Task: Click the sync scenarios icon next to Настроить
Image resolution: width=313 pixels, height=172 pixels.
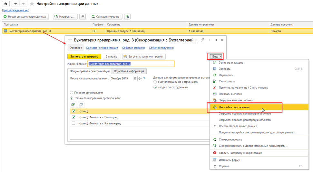Action: (83, 16)
